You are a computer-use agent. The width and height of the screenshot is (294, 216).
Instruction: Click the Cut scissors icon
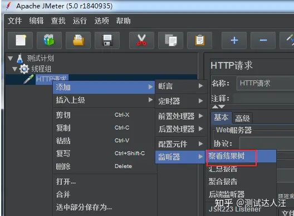[x=142, y=40]
